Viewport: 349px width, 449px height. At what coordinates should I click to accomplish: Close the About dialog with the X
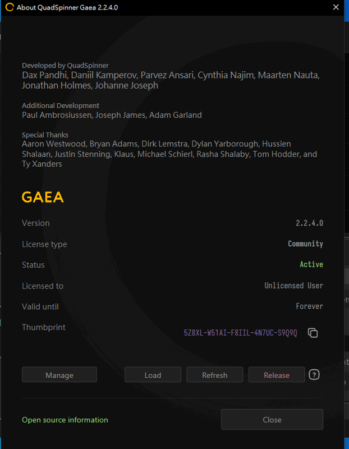[x=336, y=7]
